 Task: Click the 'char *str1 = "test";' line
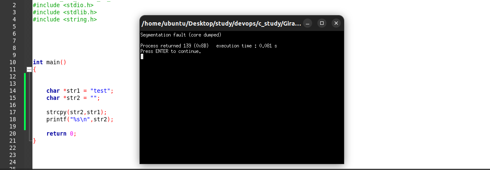(80, 91)
